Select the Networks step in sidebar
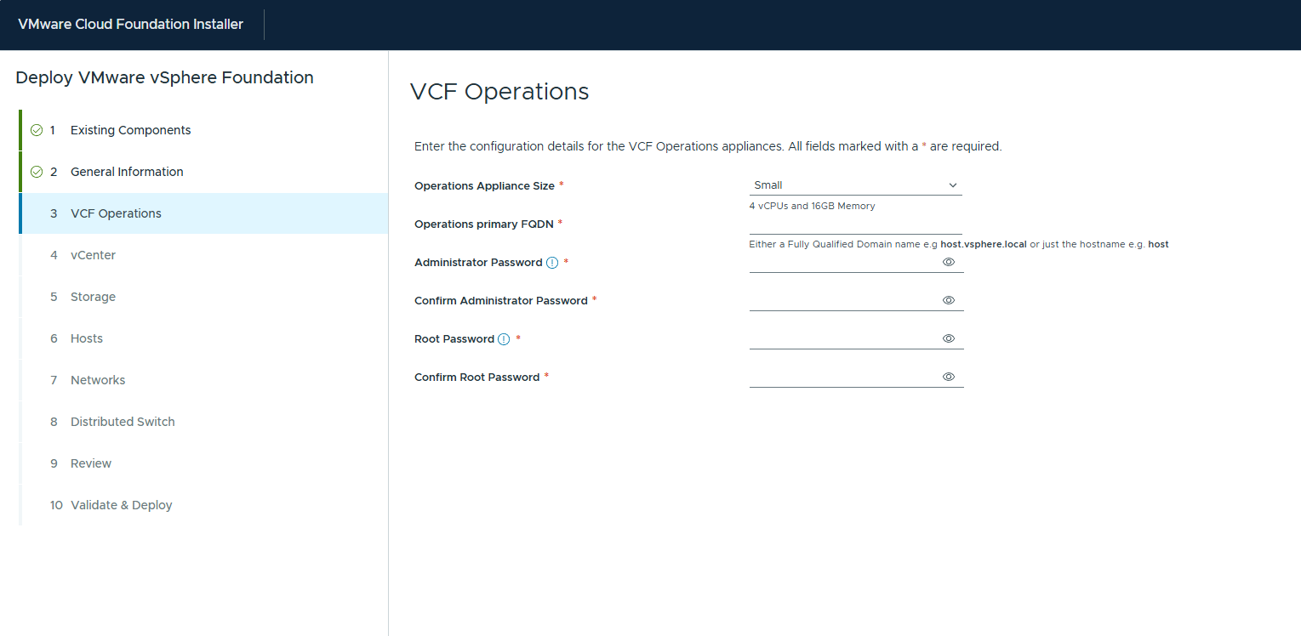1301x636 pixels. [x=98, y=380]
